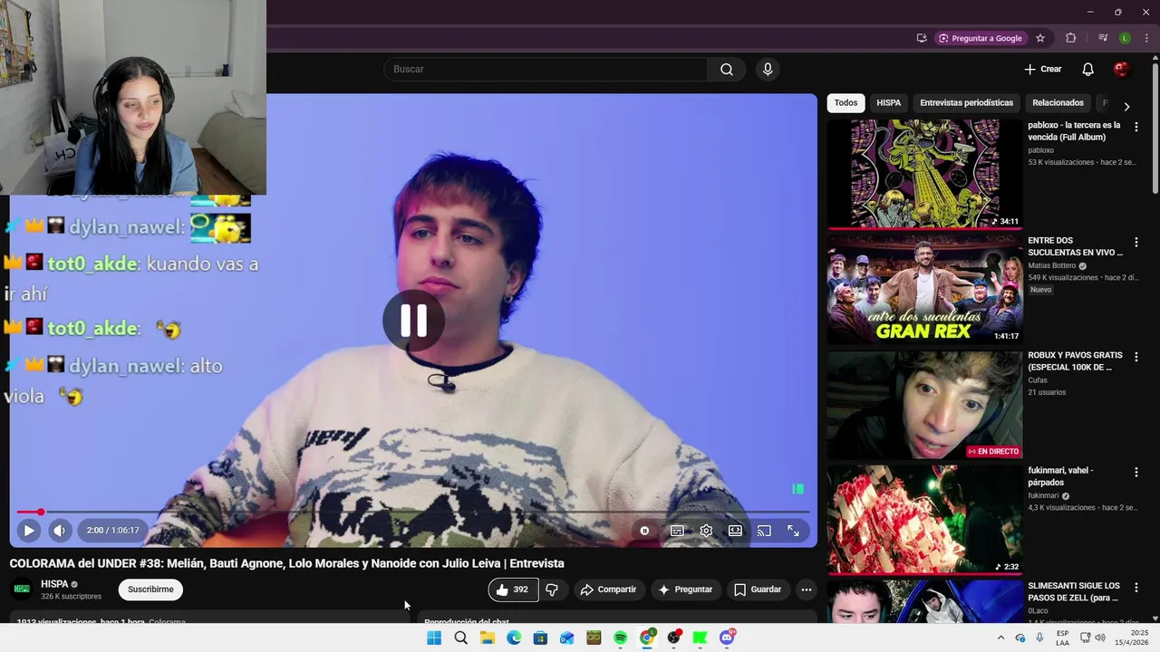The height and width of the screenshot is (652, 1160).
Task: Click the play button in the video controls
Action: [x=28, y=531]
